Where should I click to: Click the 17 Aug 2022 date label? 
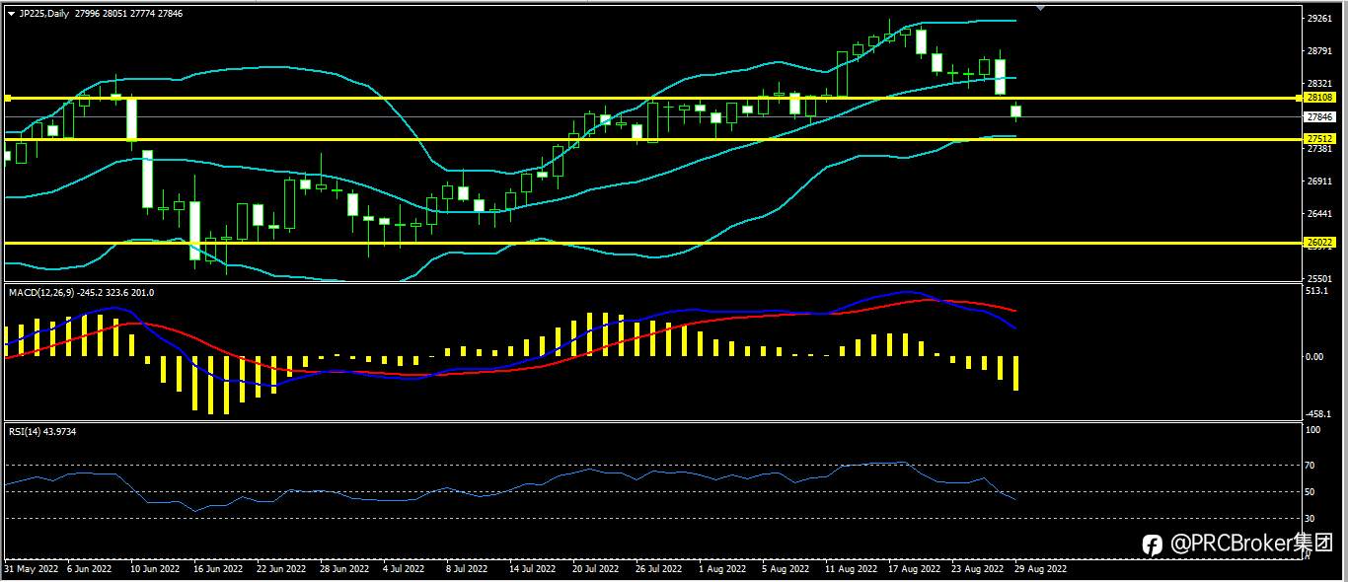tap(914, 569)
